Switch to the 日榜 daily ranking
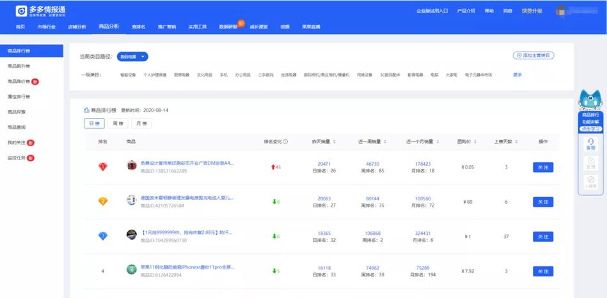The height and width of the screenshot is (298, 607). (95, 124)
